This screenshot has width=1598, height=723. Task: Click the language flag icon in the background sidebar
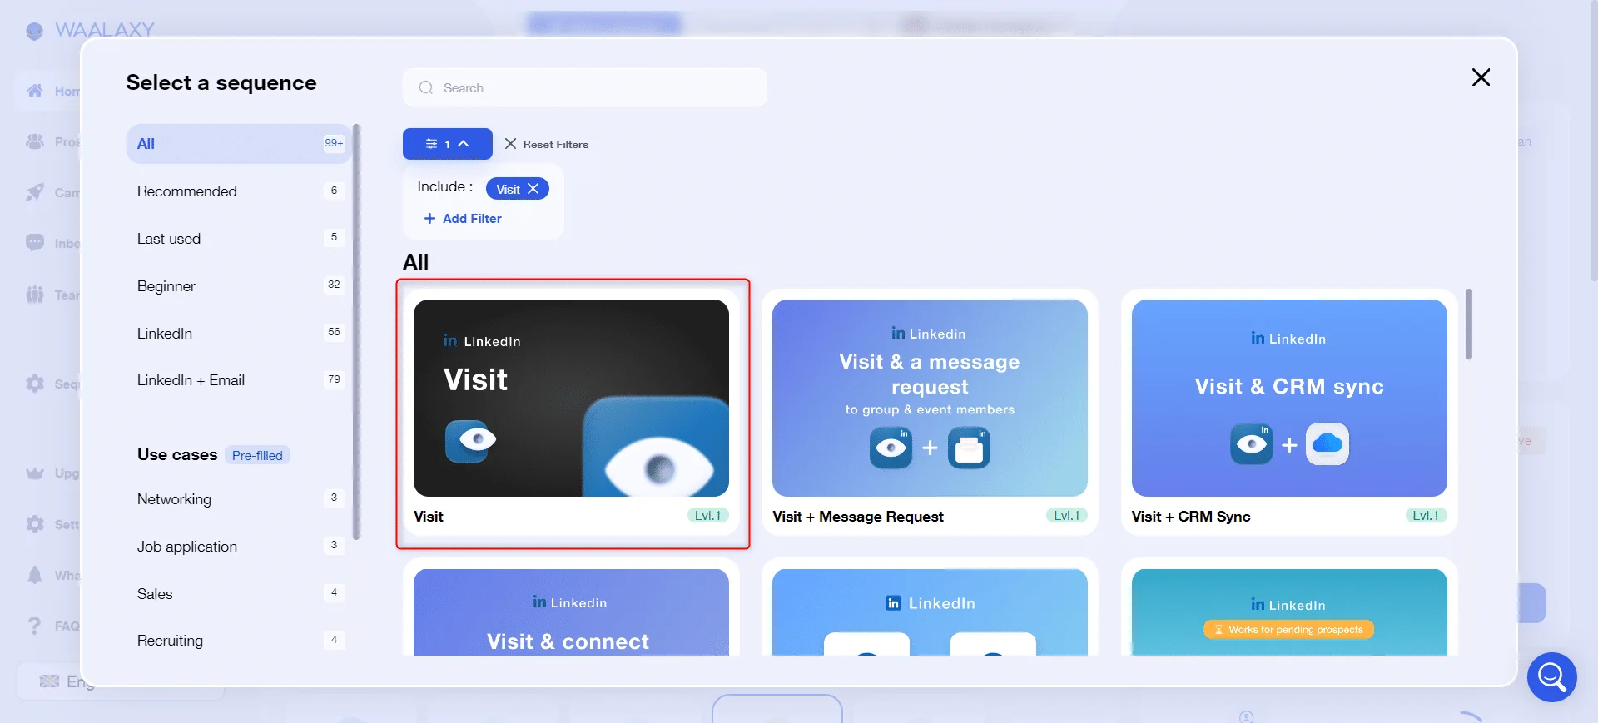[x=50, y=681]
